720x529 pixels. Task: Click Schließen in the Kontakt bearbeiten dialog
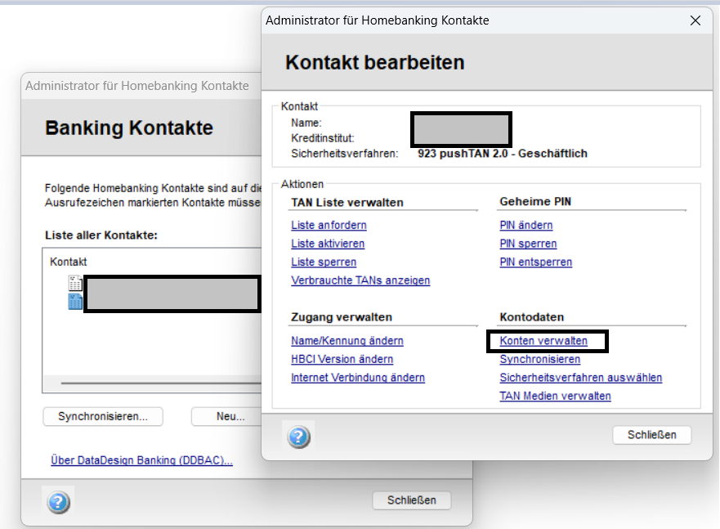coord(651,435)
